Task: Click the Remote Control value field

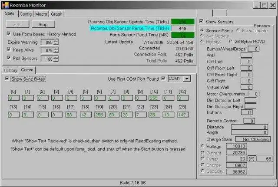Action: [x=249, y=121]
